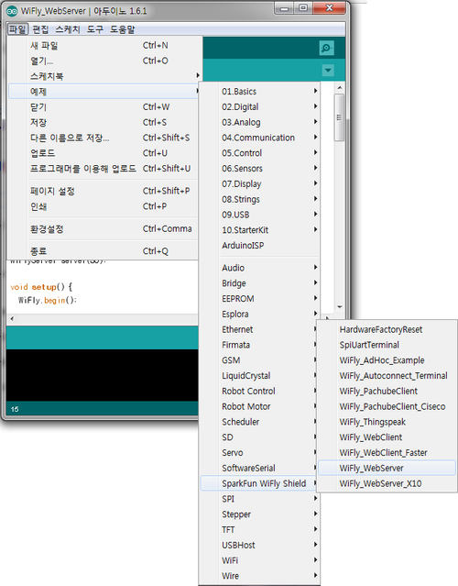The image size is (458, 586).
Task: Open GSM library examples
Action: 258,360
